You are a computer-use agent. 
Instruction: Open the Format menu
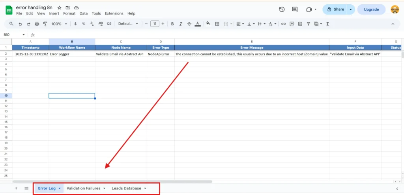[x=69, y=13]
